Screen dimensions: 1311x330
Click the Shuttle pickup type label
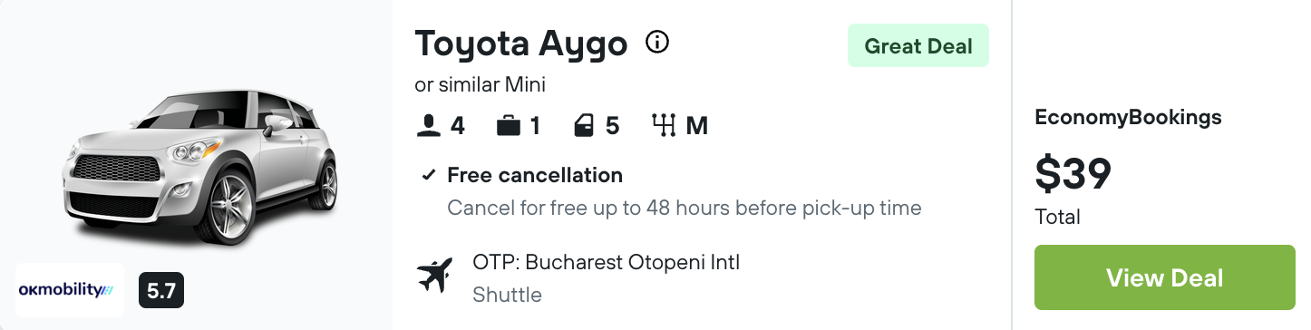tap(507, 295)
